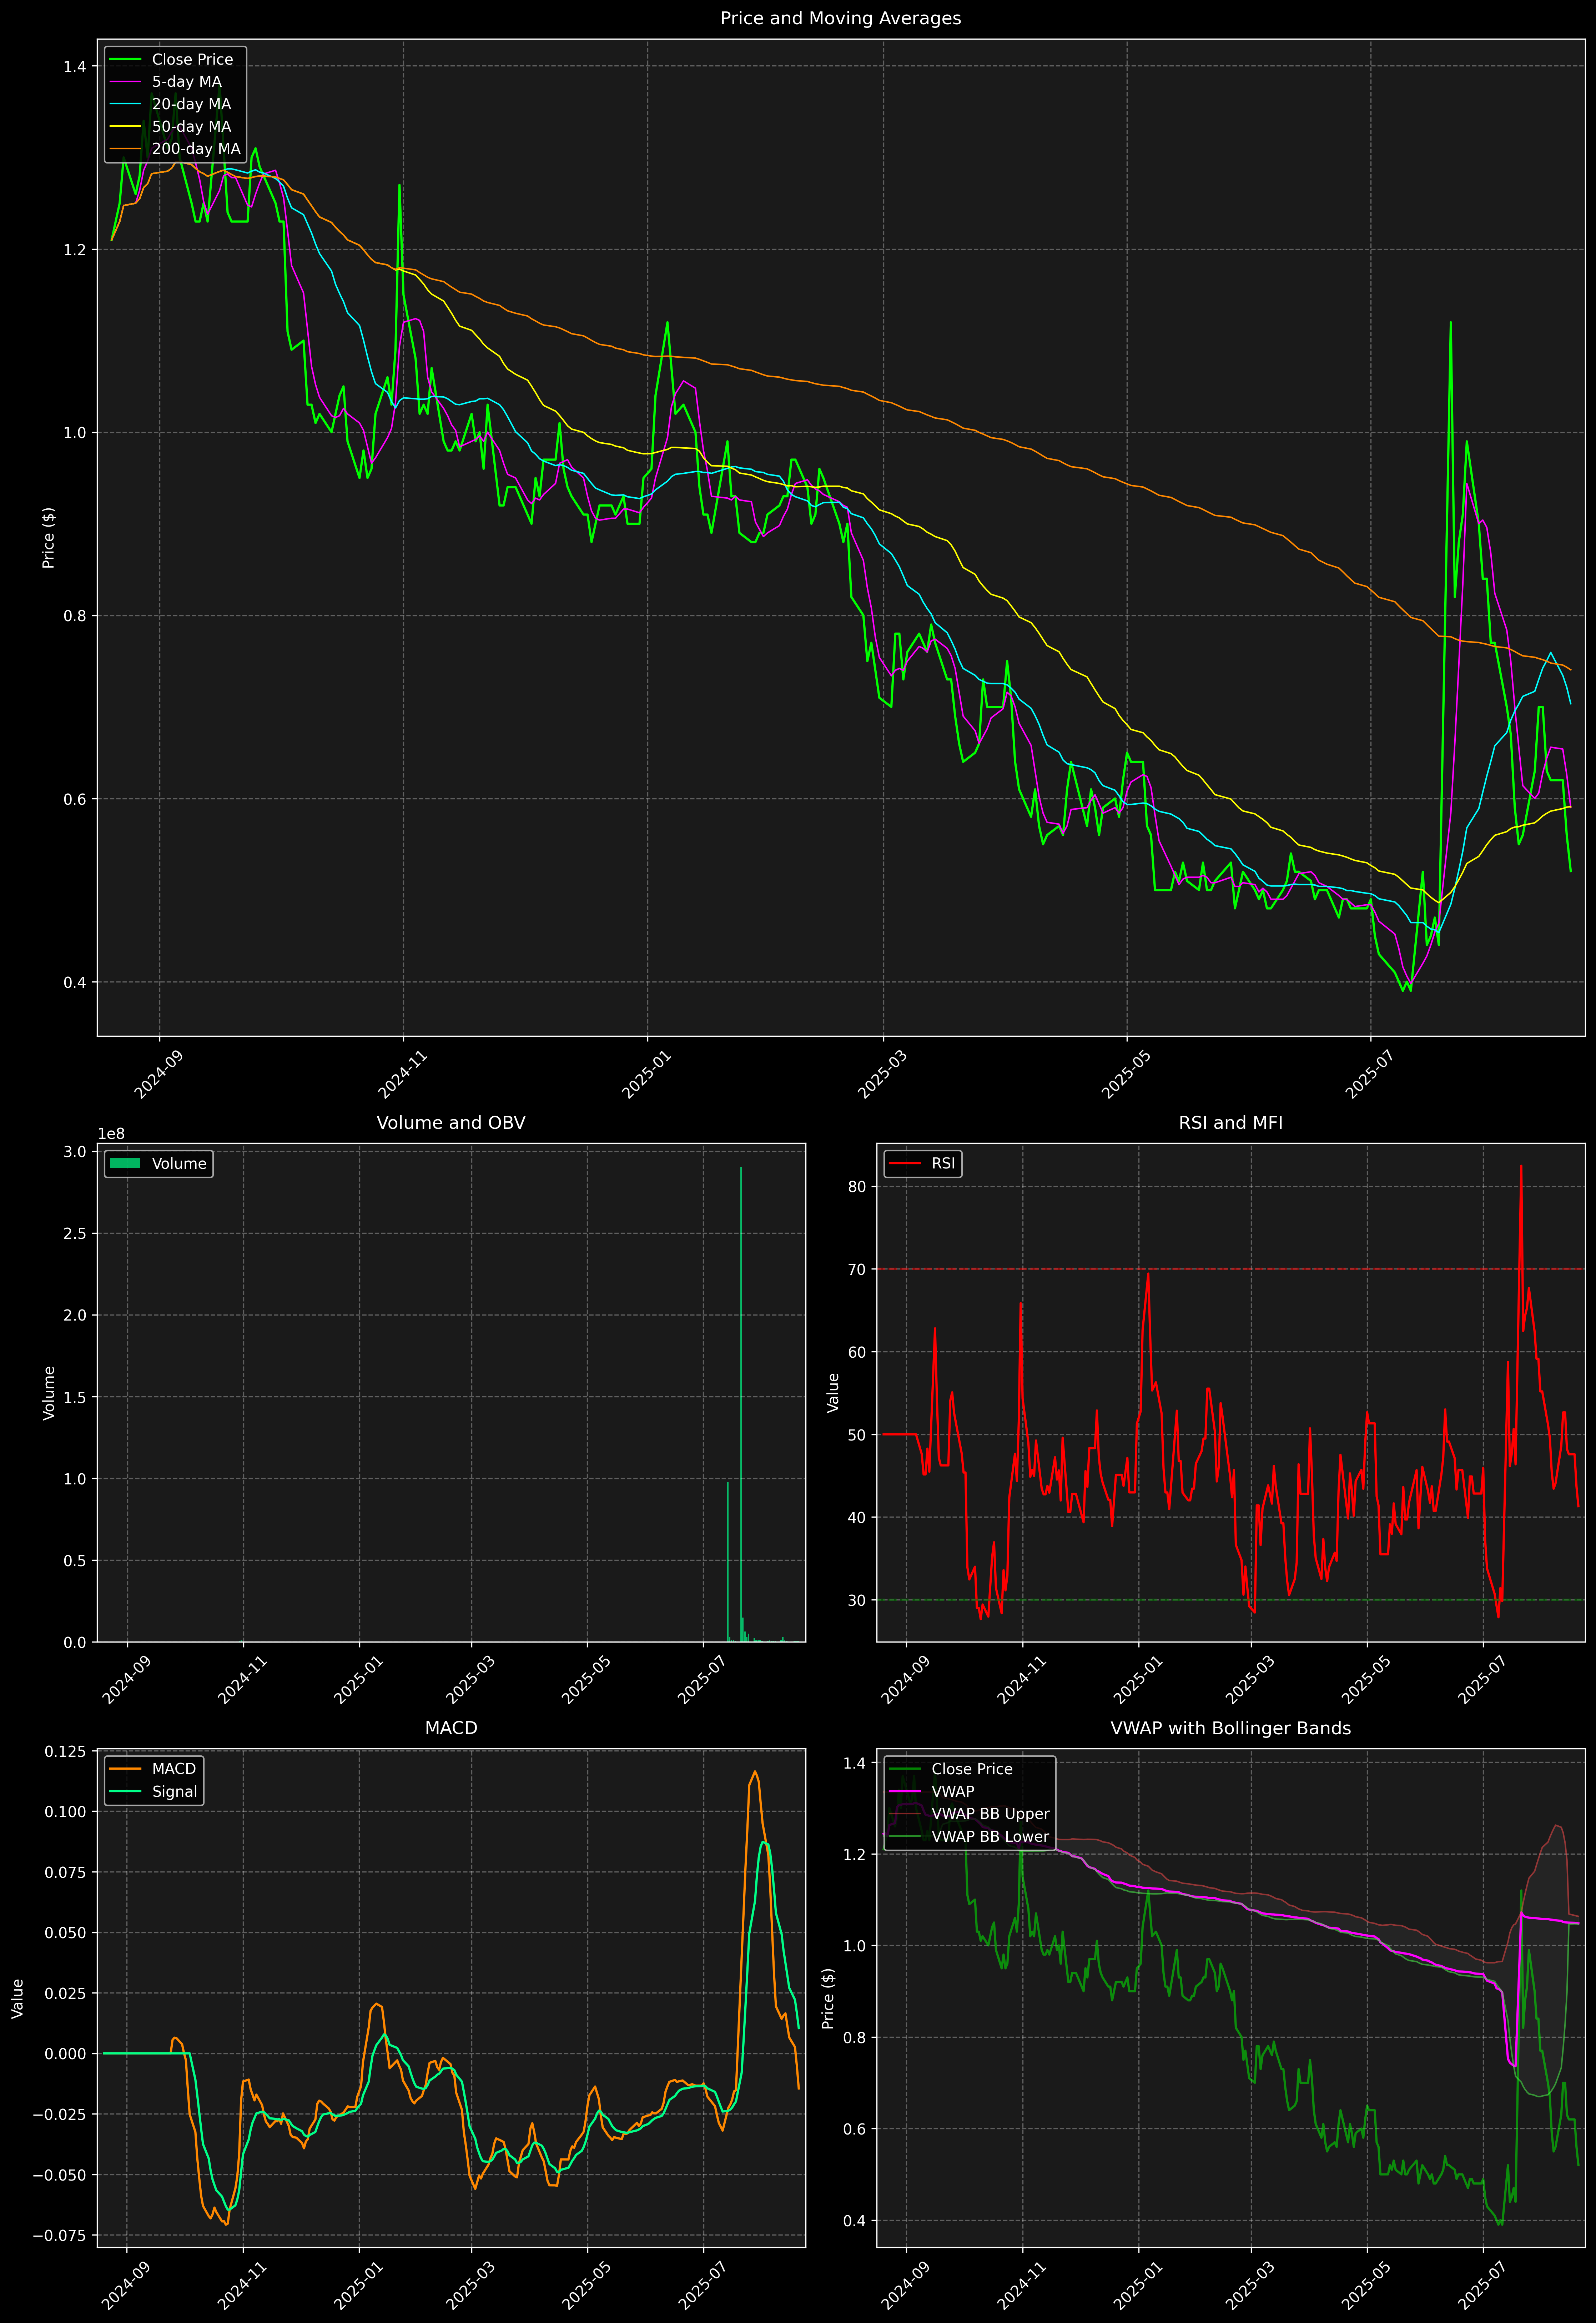Click the 20-day MA legend label
Image resolution: width=1596 pixels, height=2323 pixels.
191,104
